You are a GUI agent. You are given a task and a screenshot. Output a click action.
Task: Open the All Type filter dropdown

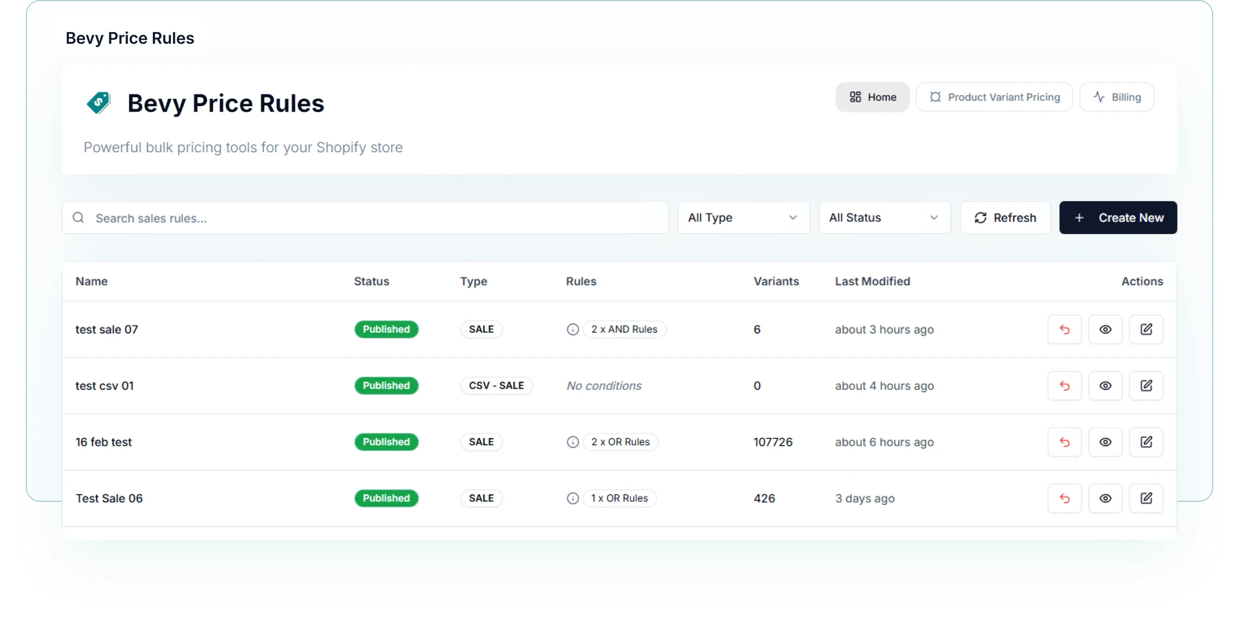(743, 217)
